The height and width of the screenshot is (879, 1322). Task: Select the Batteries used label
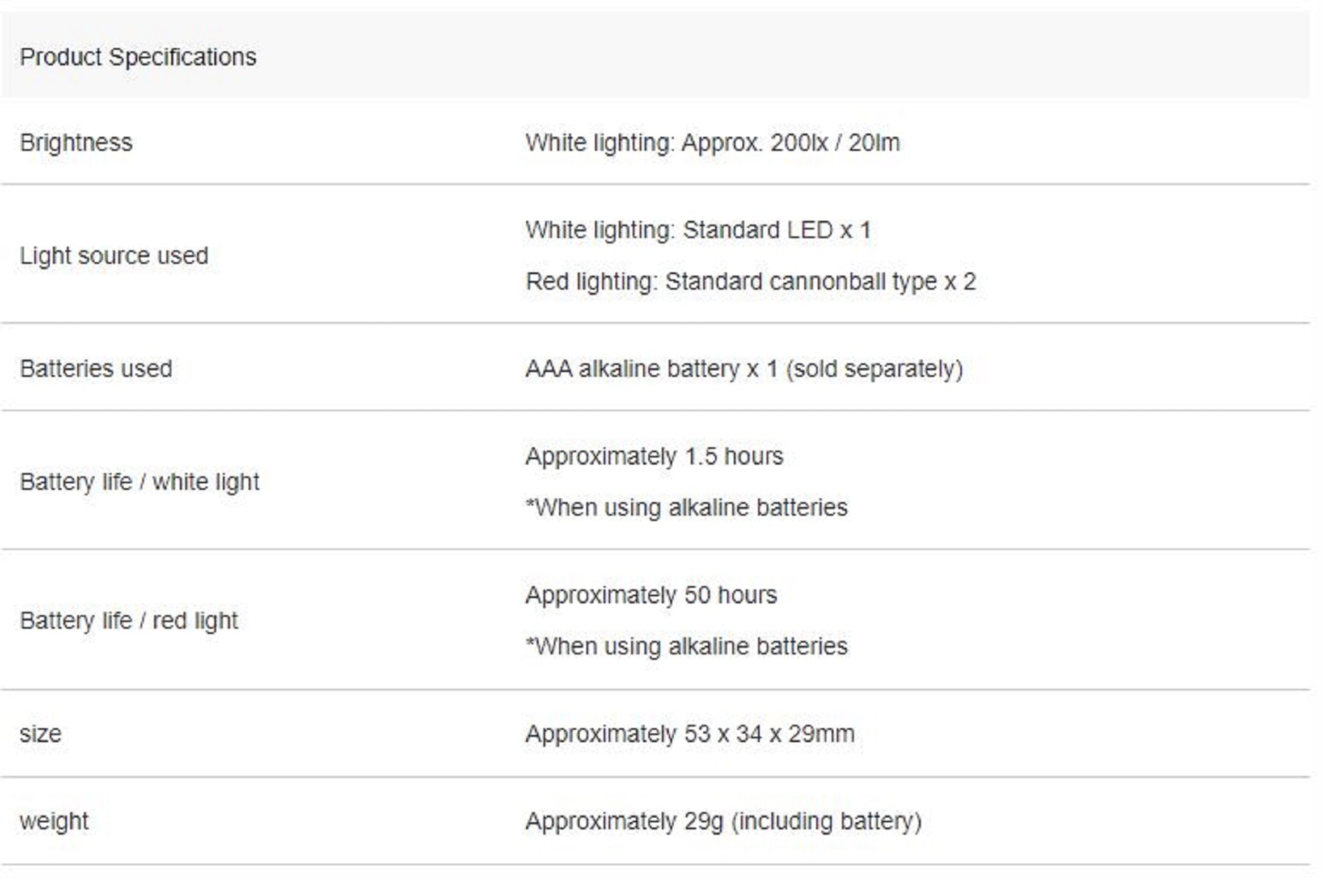tap(96, 369)
